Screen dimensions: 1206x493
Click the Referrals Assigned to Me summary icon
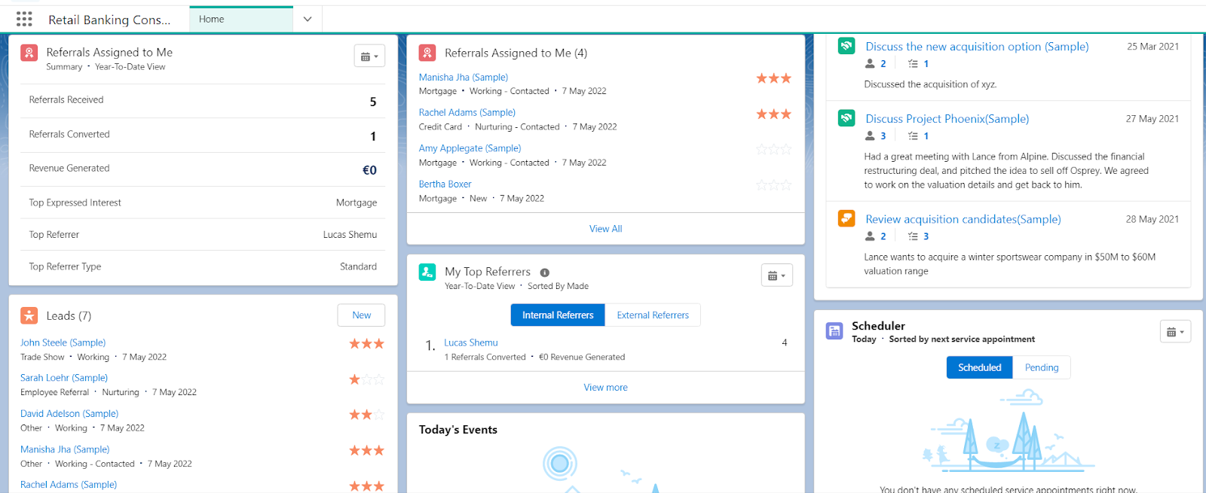pyautogui.click(x=29, y=53)
